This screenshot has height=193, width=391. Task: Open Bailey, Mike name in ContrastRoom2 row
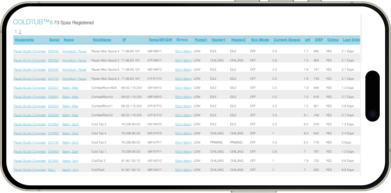pyautogui.click(x=70, y=115)
